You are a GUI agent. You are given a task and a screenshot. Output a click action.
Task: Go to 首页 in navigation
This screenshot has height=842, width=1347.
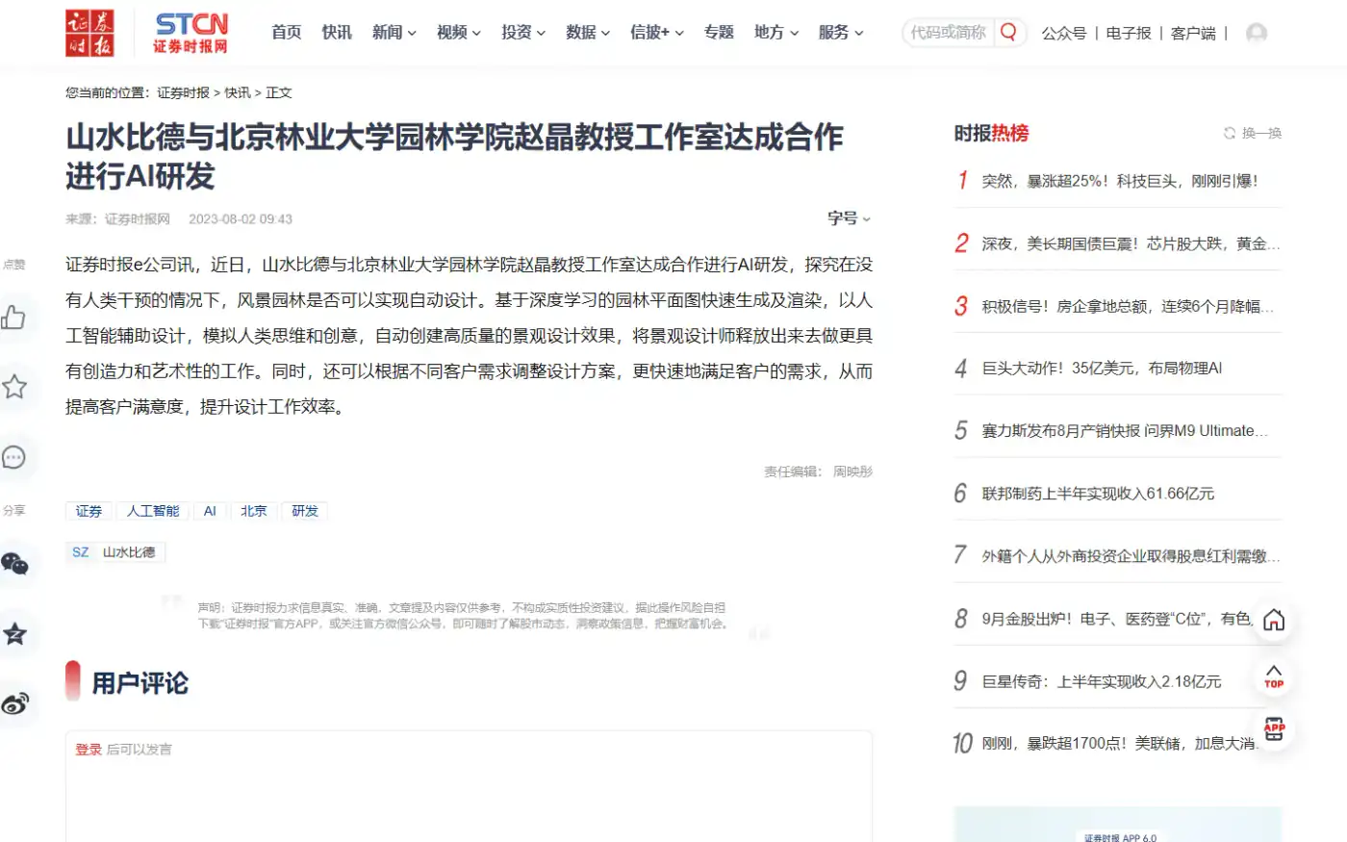pos(287,32)
